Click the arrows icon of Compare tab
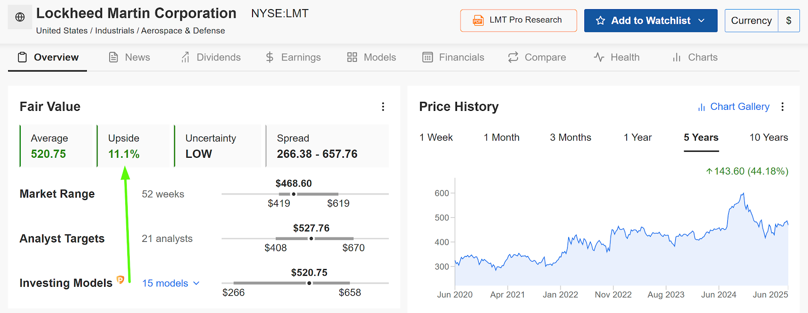The width and height of the screenshot is (808, 313). (x=513, y=57)
